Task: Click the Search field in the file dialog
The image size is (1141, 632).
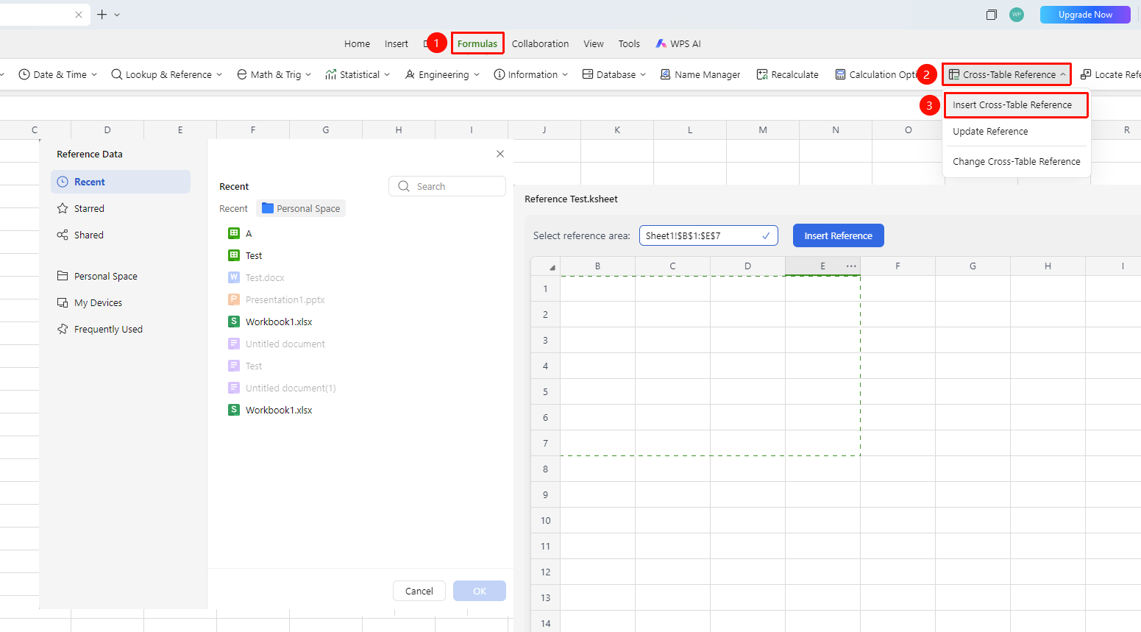Action: point(447,186)
